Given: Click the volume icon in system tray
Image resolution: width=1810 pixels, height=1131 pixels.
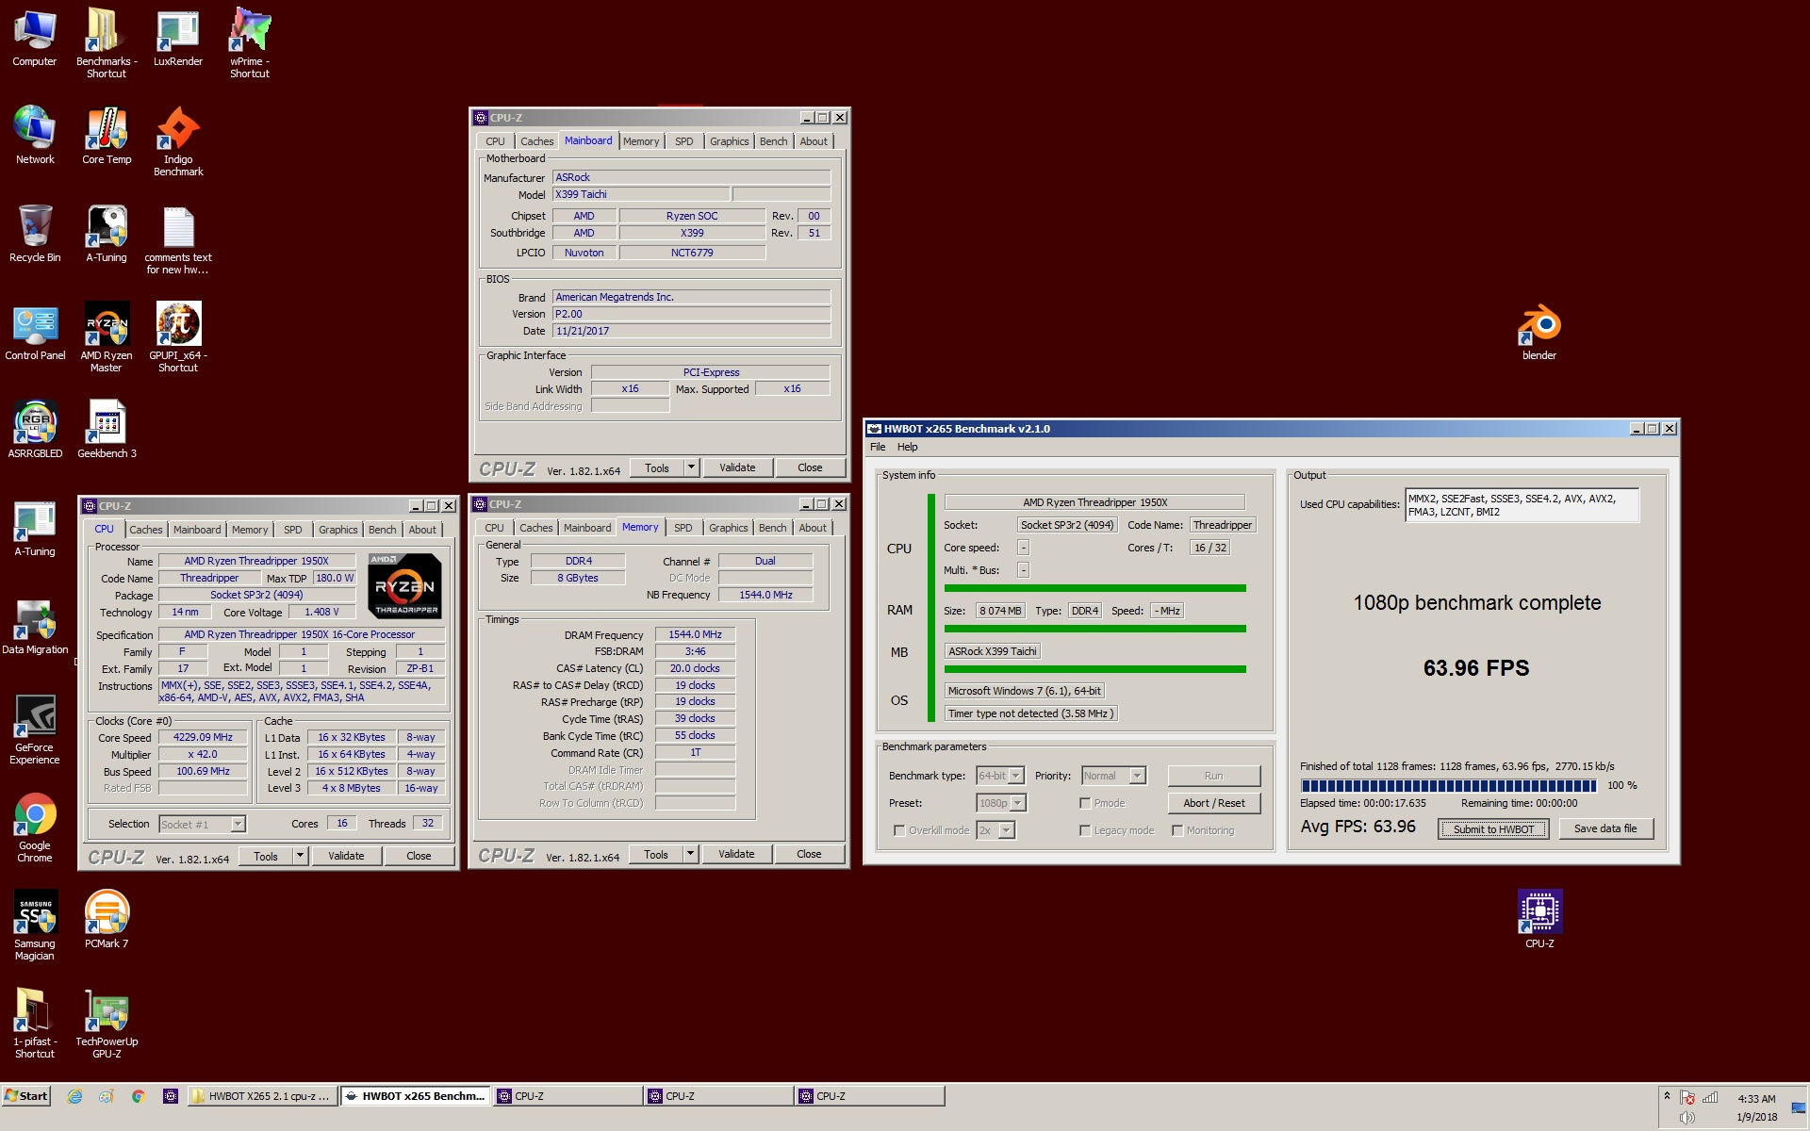Looking at the screenshot, I should coord(1687,1117).
